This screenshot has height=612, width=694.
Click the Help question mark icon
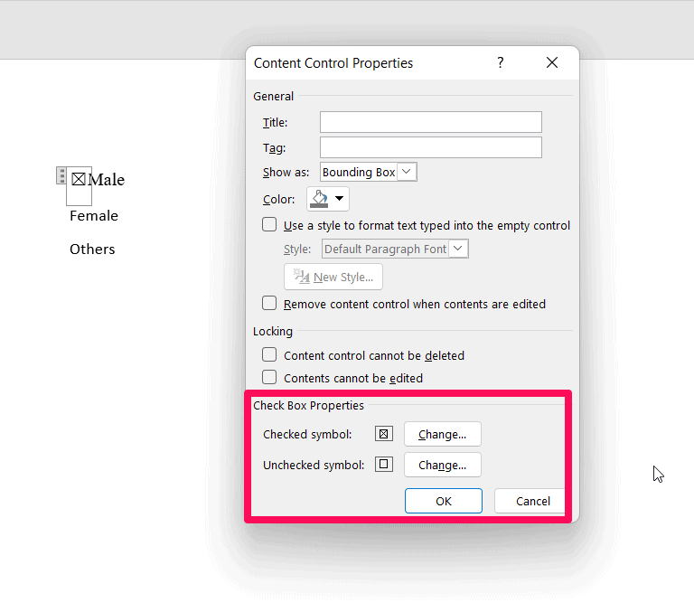(x=501, y=63)
